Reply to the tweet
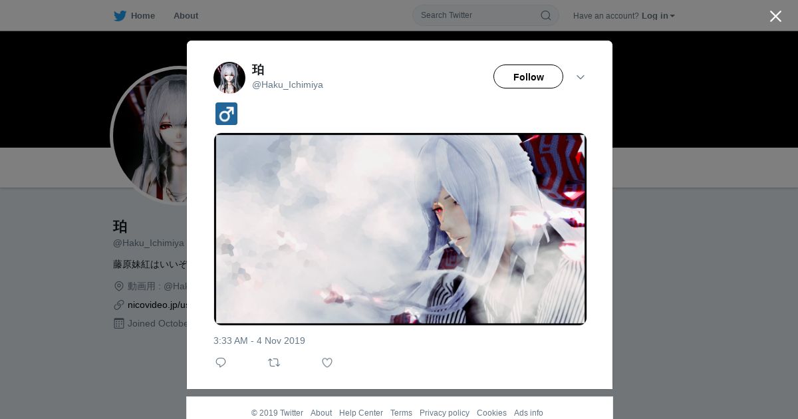Image resolution: width=798 pixels, height=419 pixels. pos(221,362)
